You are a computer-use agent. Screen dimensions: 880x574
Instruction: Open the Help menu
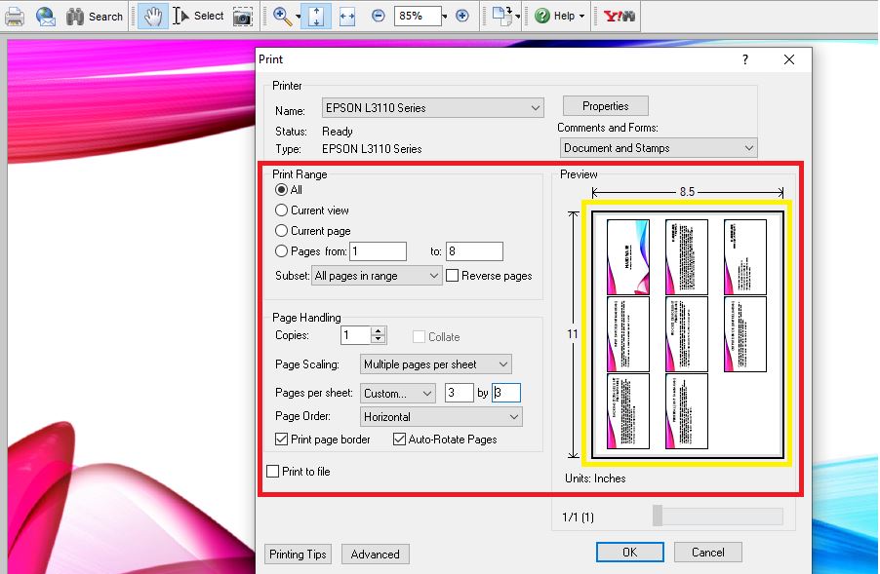coord(560,17)
